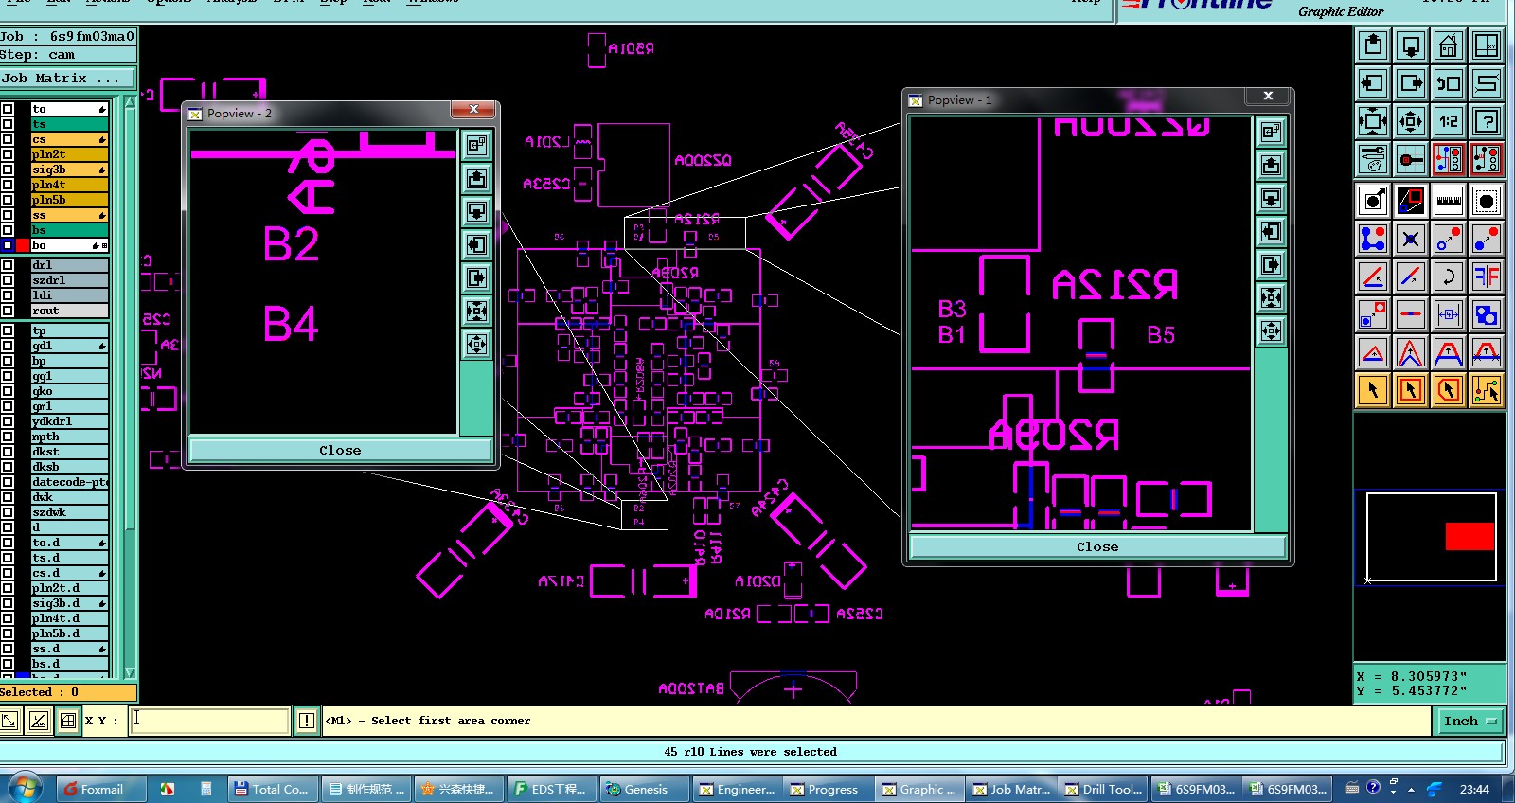Viewport: 1515px width, 803px height.
Task: Select the szdrl layer row
Action: pos(70,280)
